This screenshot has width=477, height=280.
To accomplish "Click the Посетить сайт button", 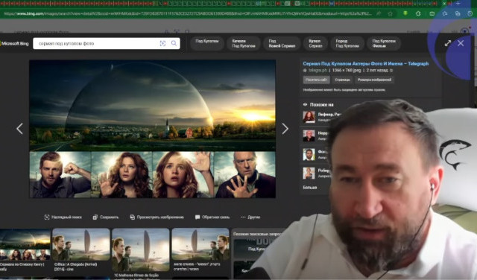I will [x=316, y=80].
